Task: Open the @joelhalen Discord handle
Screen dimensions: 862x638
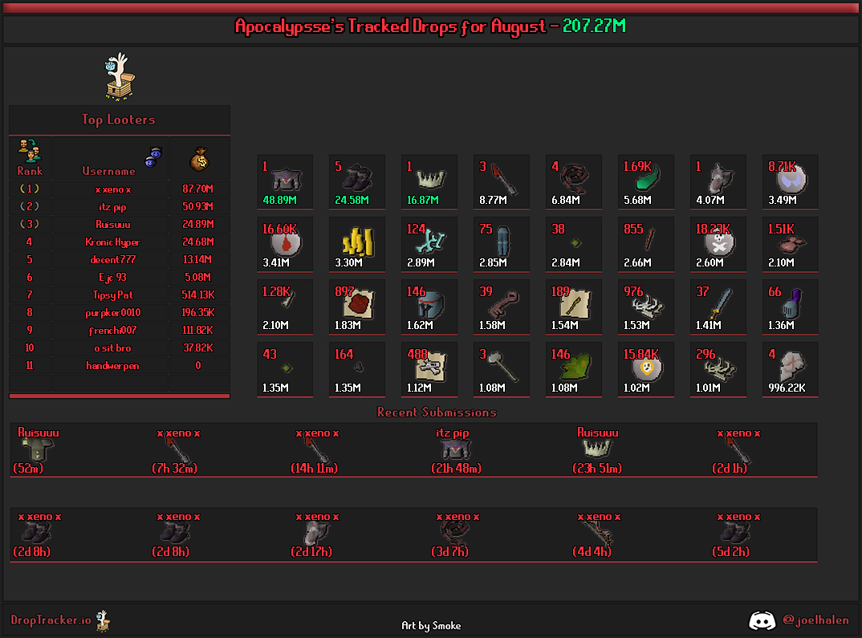Action: point(815,620)
